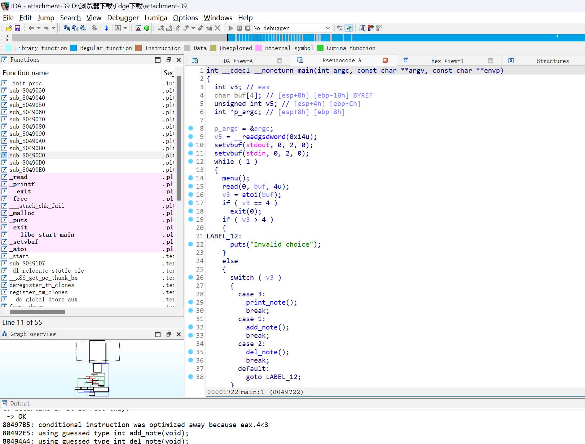This screenshot has height=444, width=585.
Task: Click the green circle status icon
Action: coord(147,28)
